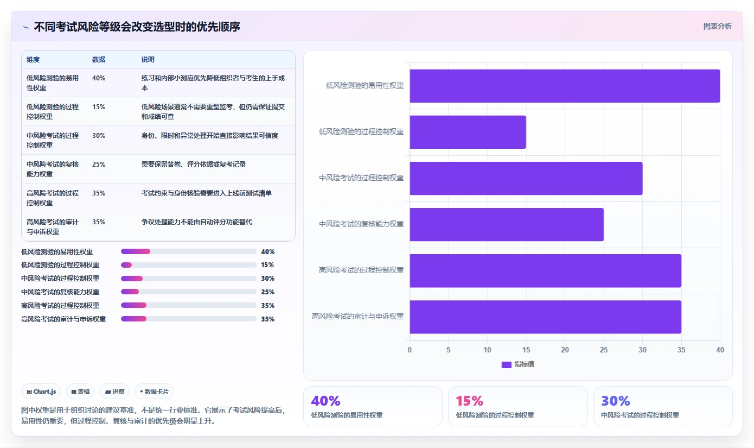
Task: Click the pulse icon beside the page title
Action: coord(26,27)
